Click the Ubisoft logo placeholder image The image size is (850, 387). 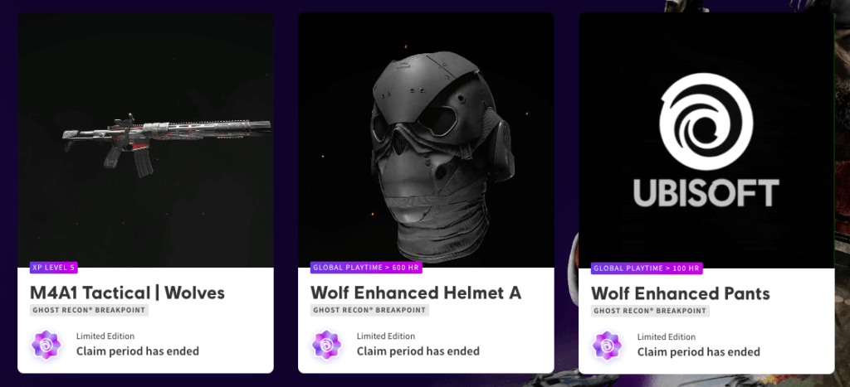706,140
